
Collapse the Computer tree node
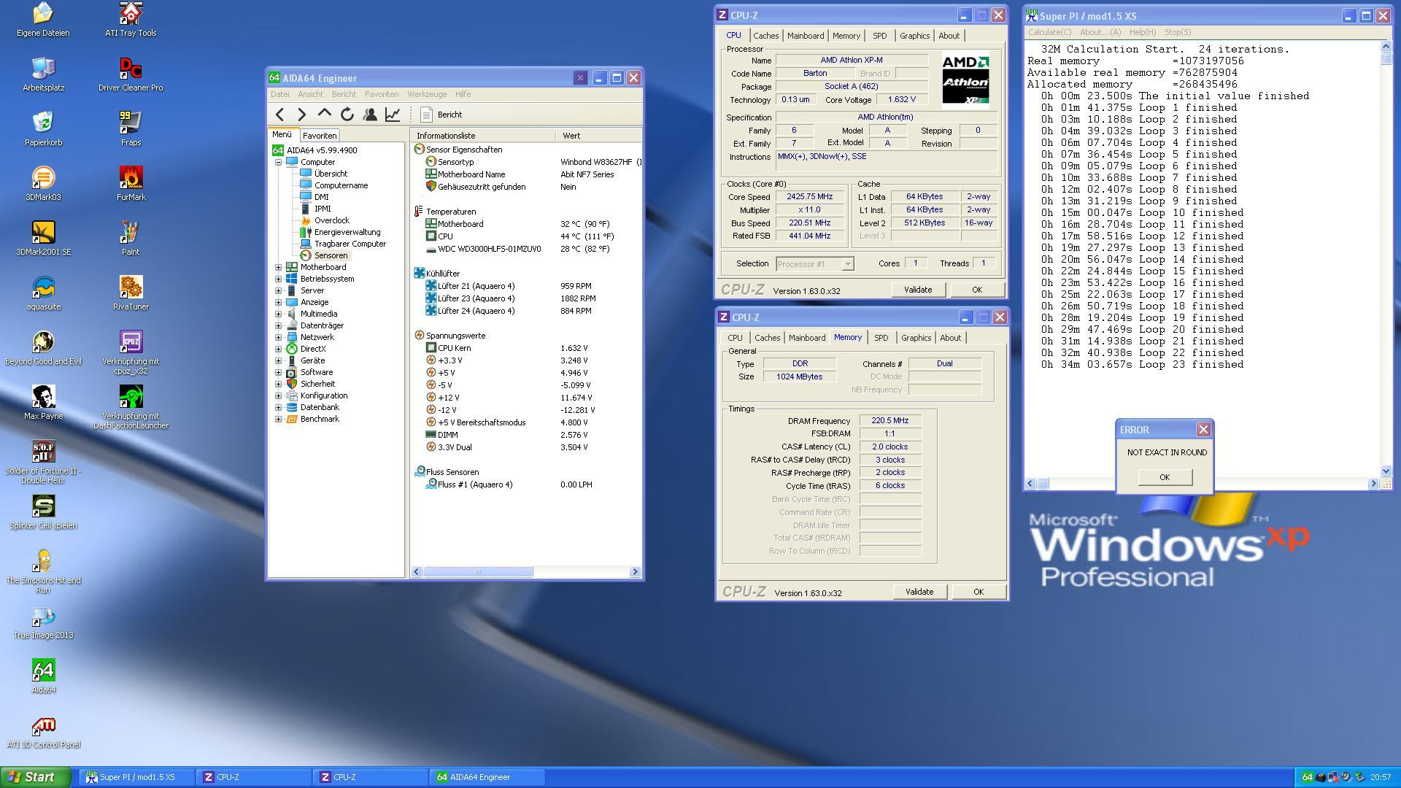(x=278, y=162)
